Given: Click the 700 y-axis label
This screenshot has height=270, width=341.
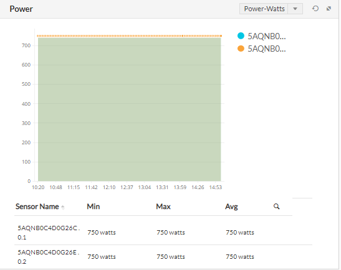Looking at the screenshot, I should (x=26, y=45).
